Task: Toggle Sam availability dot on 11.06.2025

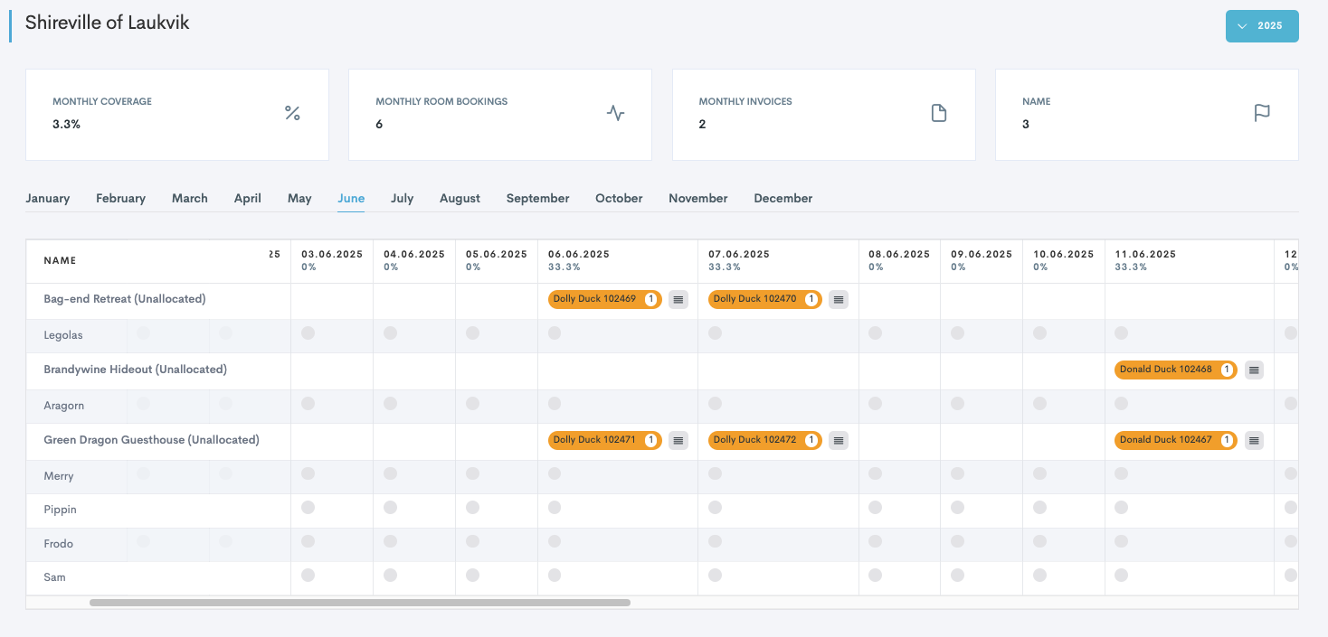Action: (x=1122, y=575)
